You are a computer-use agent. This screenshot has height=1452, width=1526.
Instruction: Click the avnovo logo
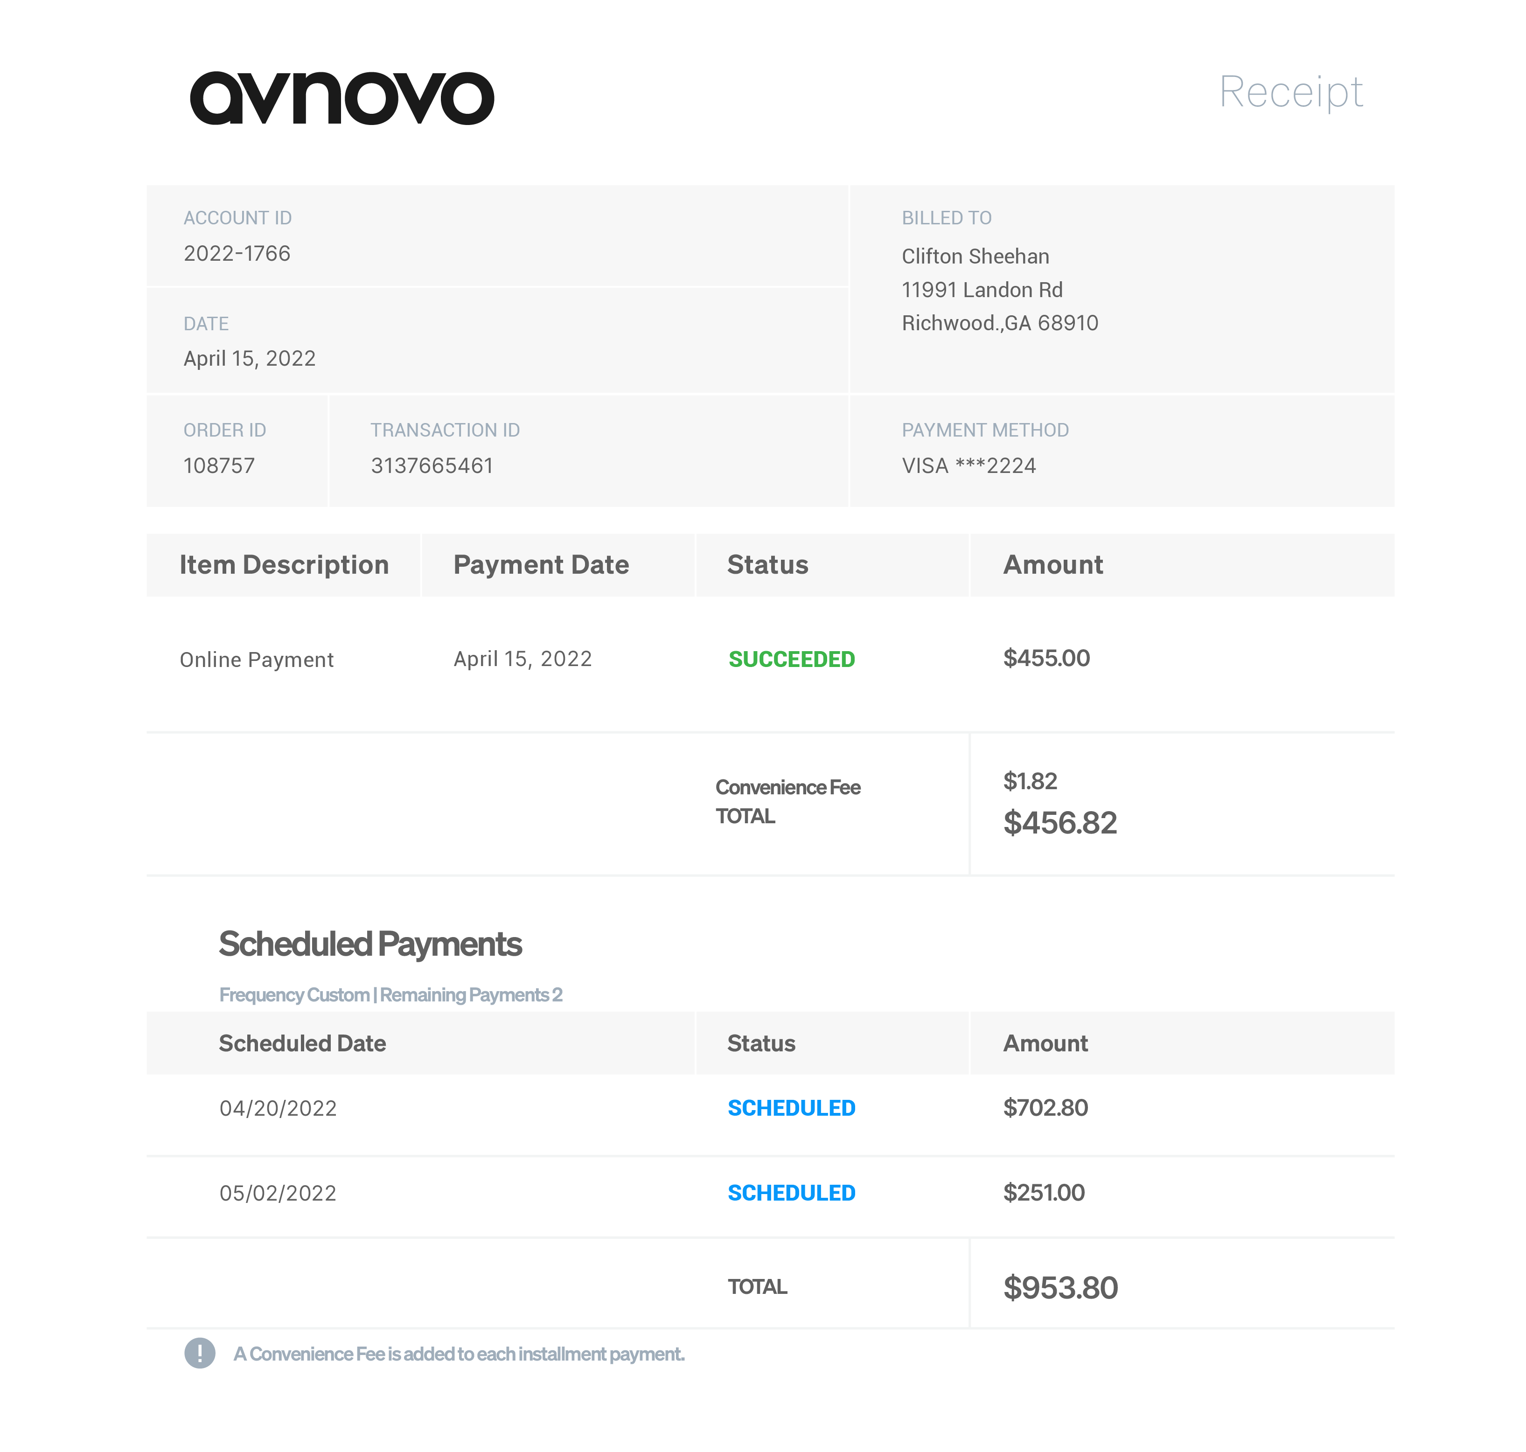pos(341,98)
